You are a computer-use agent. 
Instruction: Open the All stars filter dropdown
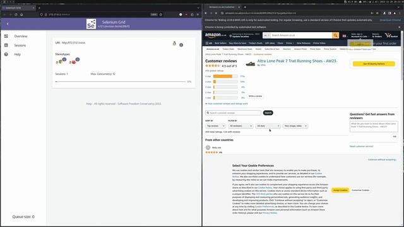pyautogui.click(x=268, y=126)
